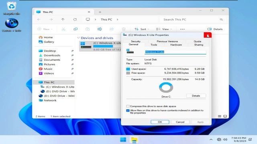This screenshot has width=257, height=144.
Task: Click the Paste icon in Explorer toolbar
Action: [88, 29]
